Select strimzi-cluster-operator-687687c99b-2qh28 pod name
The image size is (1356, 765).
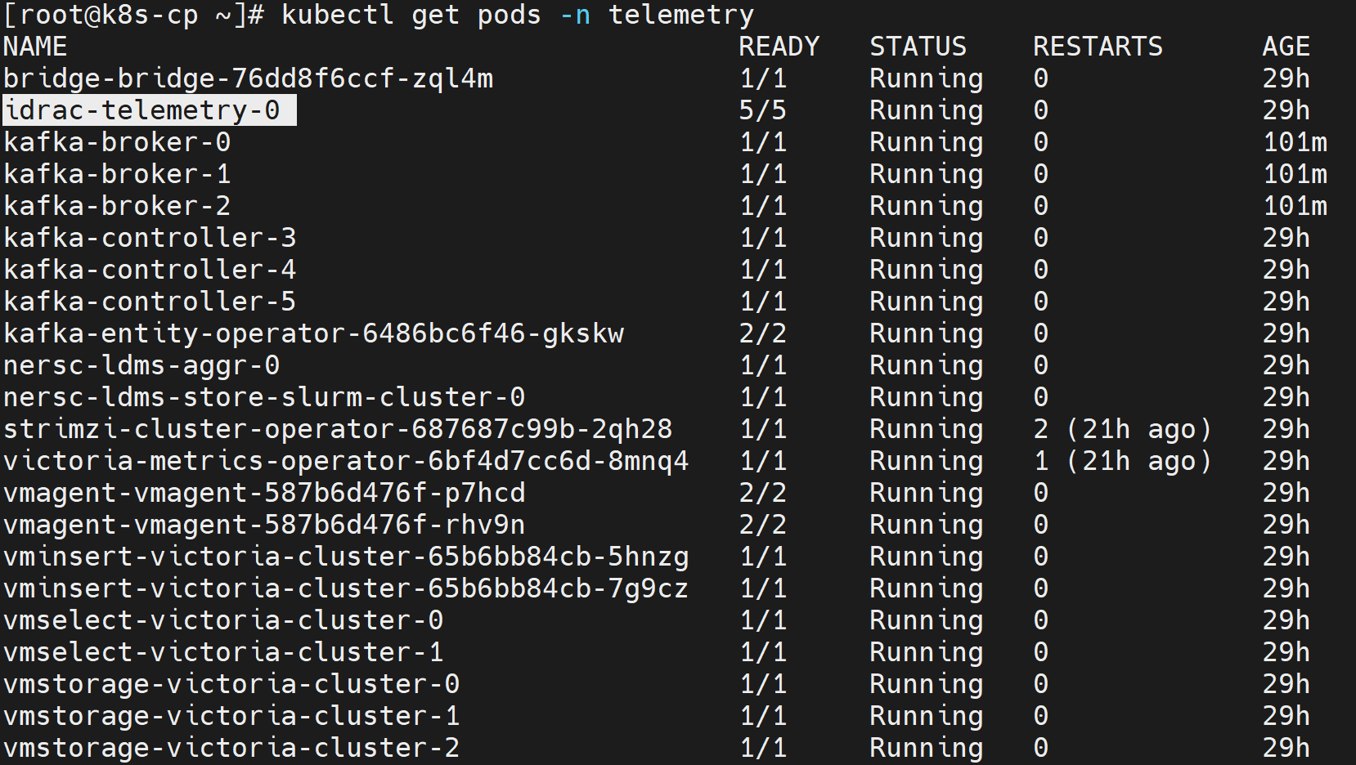coord(339,429)
